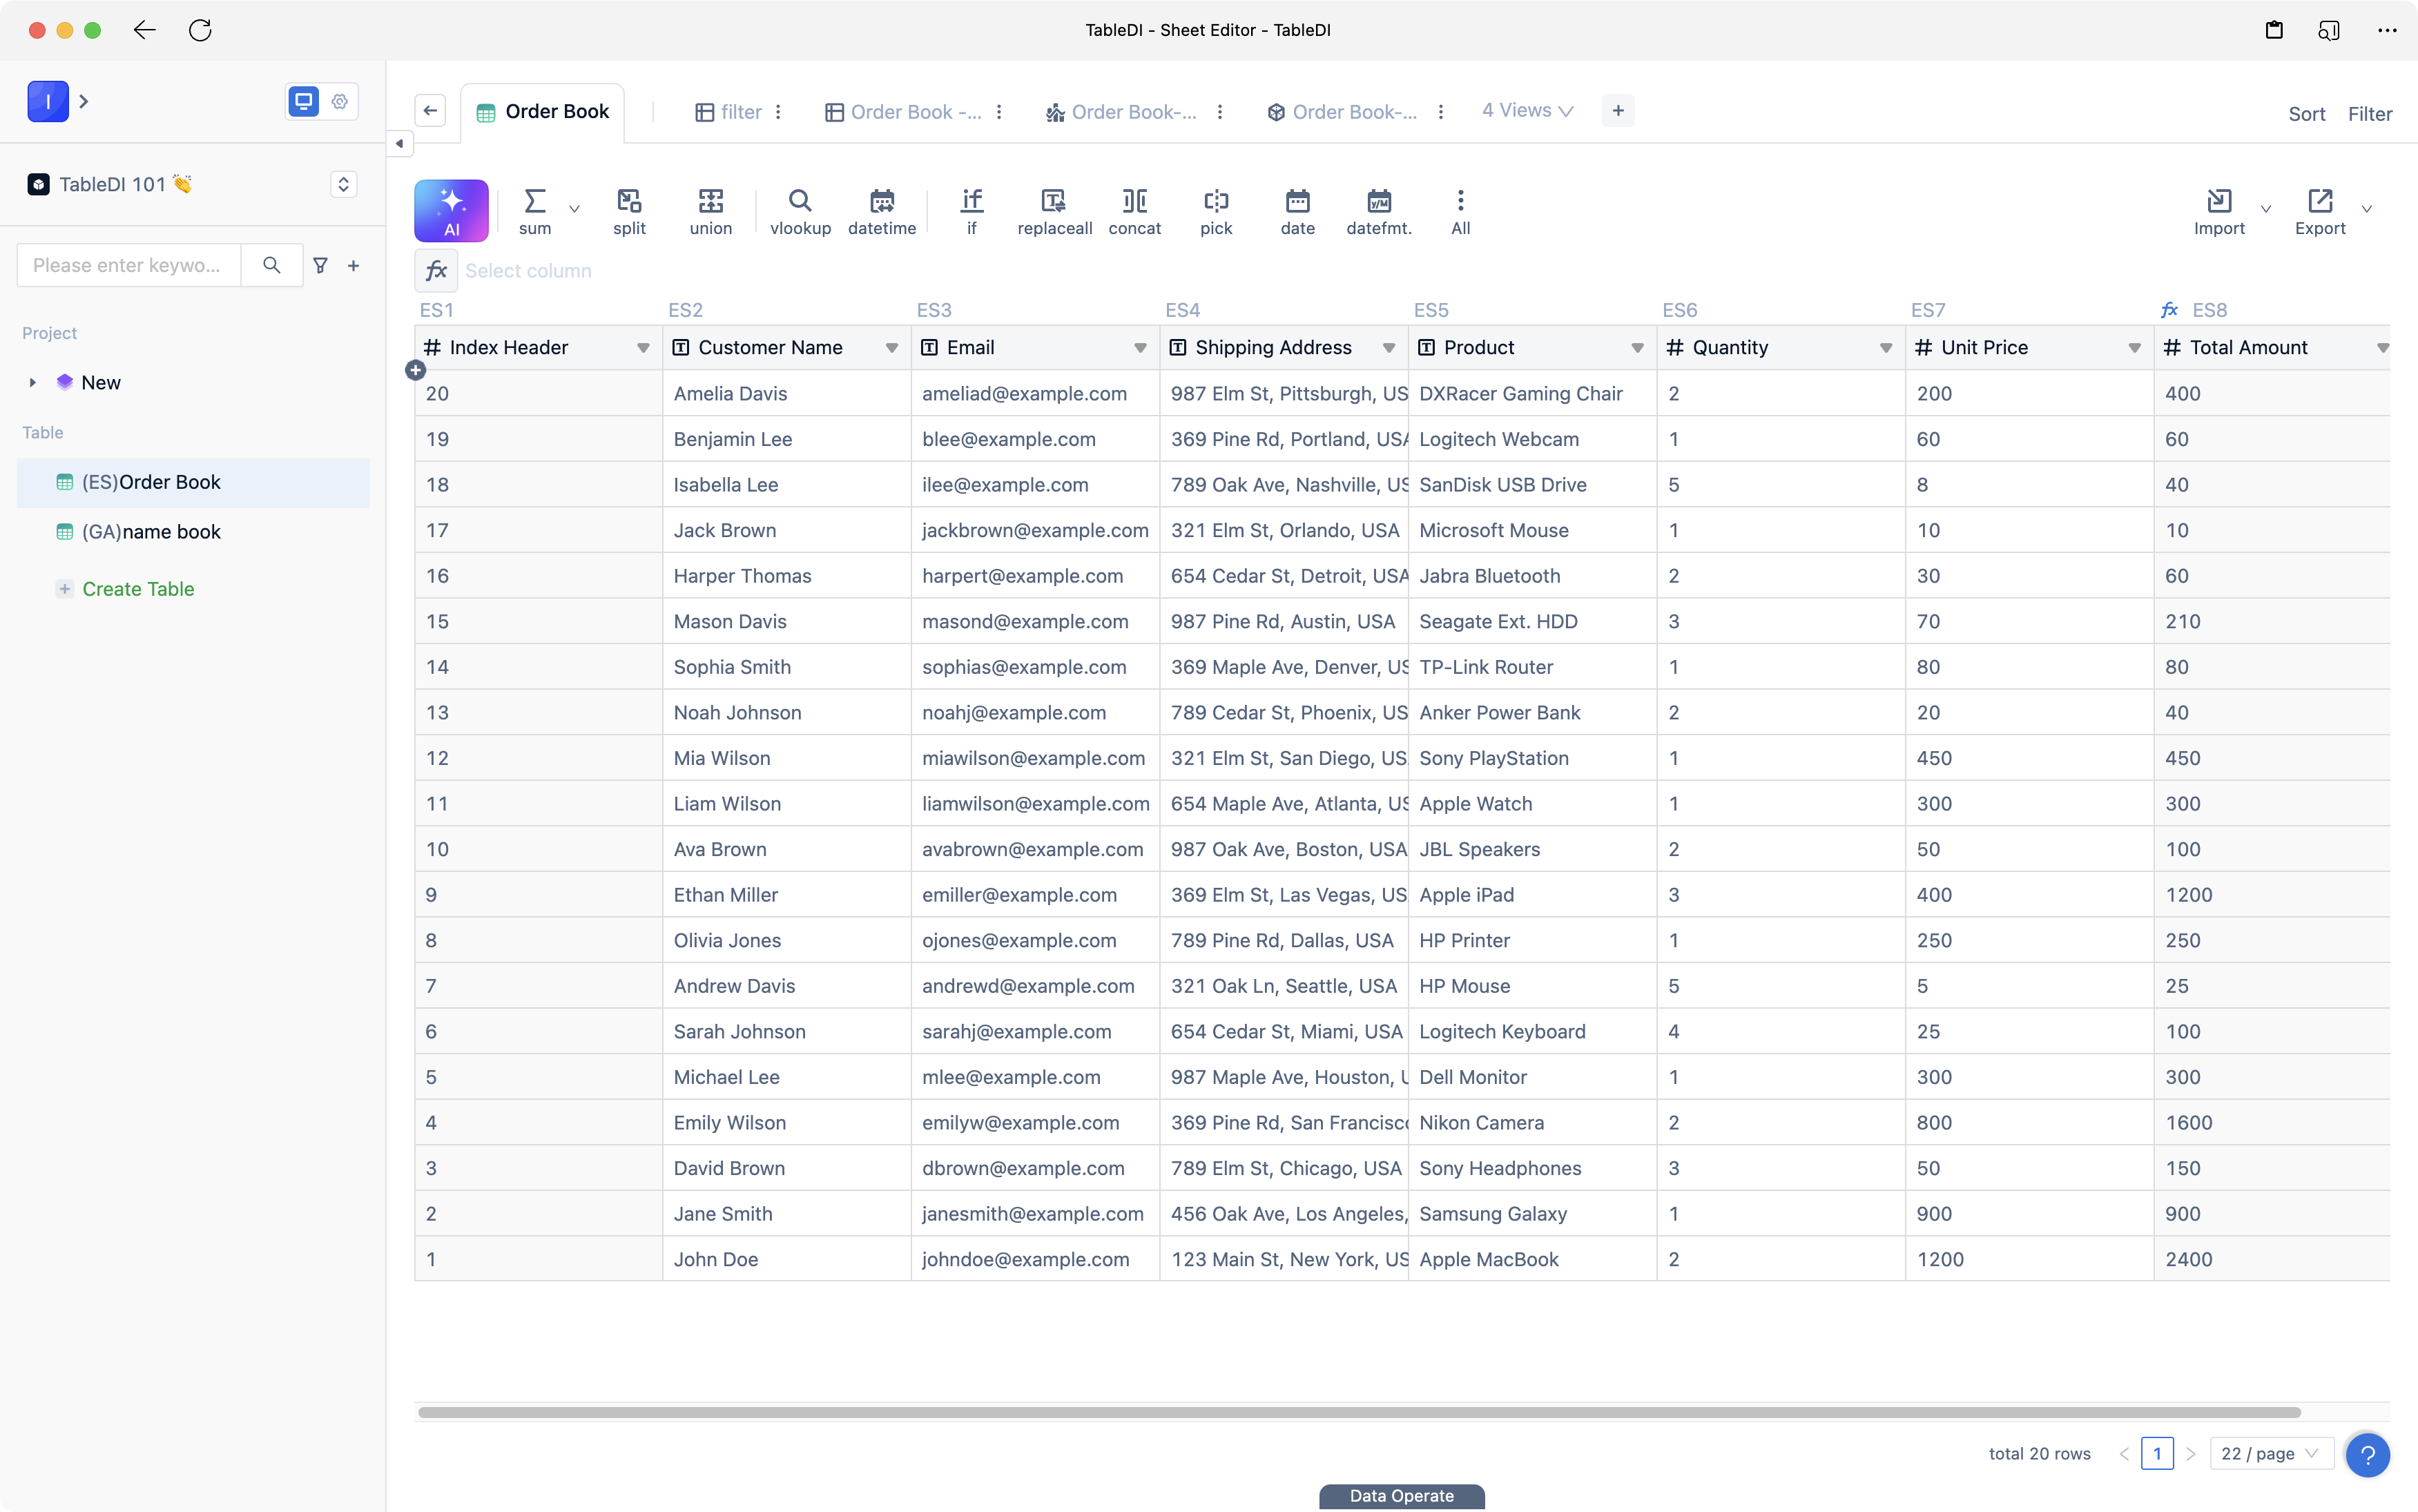Image resolution: width=2418 pixels, height=1512 pixels.
Task: Click Add new view plus button
Action: coord(1616,111)
